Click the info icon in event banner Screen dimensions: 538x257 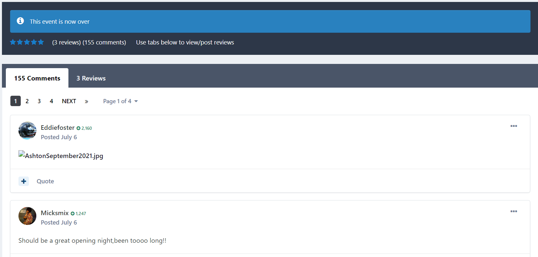pos(20,21)
